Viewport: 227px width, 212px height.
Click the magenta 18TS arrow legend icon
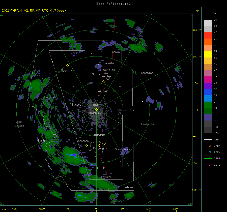pos(208,165)
